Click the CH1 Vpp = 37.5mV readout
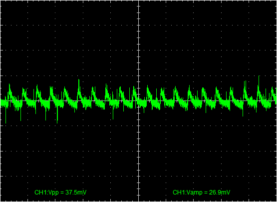This screenshot has height=202, width=277. [x=60, y=192]
